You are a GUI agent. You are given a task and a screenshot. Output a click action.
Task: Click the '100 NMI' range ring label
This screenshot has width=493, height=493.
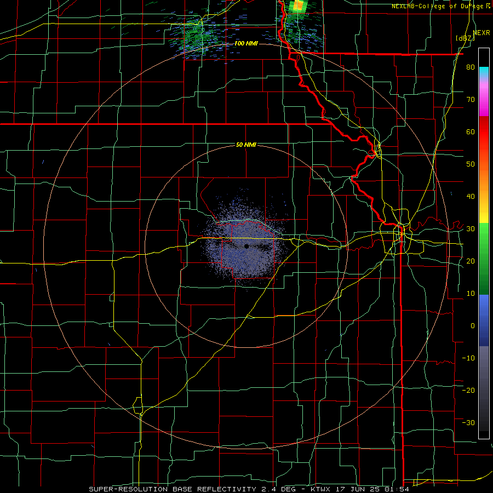click(x=246, y=43)
